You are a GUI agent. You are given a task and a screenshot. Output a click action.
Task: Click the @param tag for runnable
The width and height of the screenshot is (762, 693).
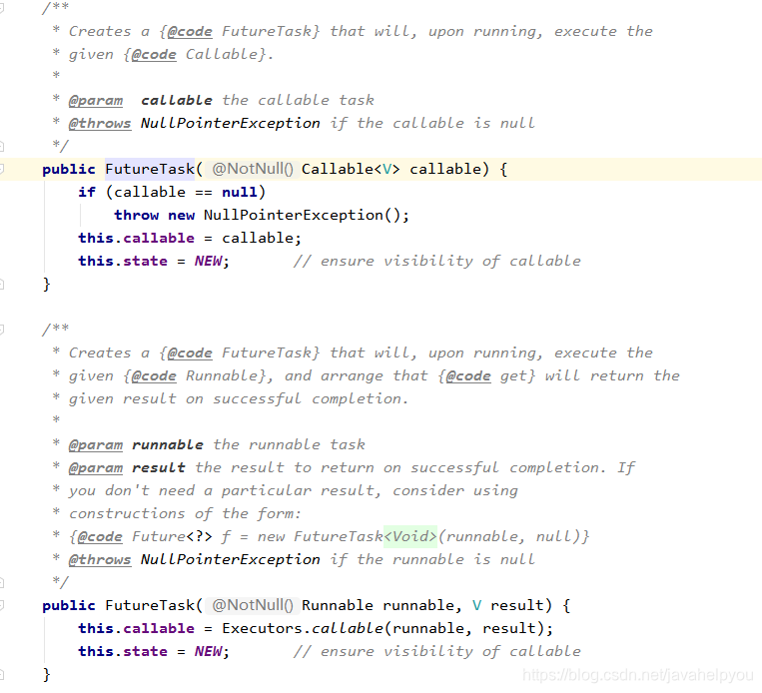[96, 444]
